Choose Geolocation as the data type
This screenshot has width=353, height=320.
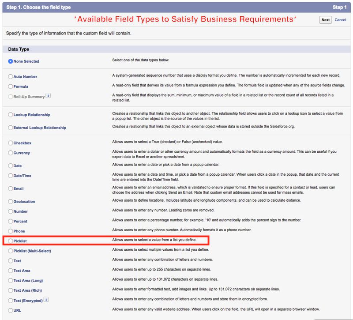pyautogui.click(x=11, y=201)
